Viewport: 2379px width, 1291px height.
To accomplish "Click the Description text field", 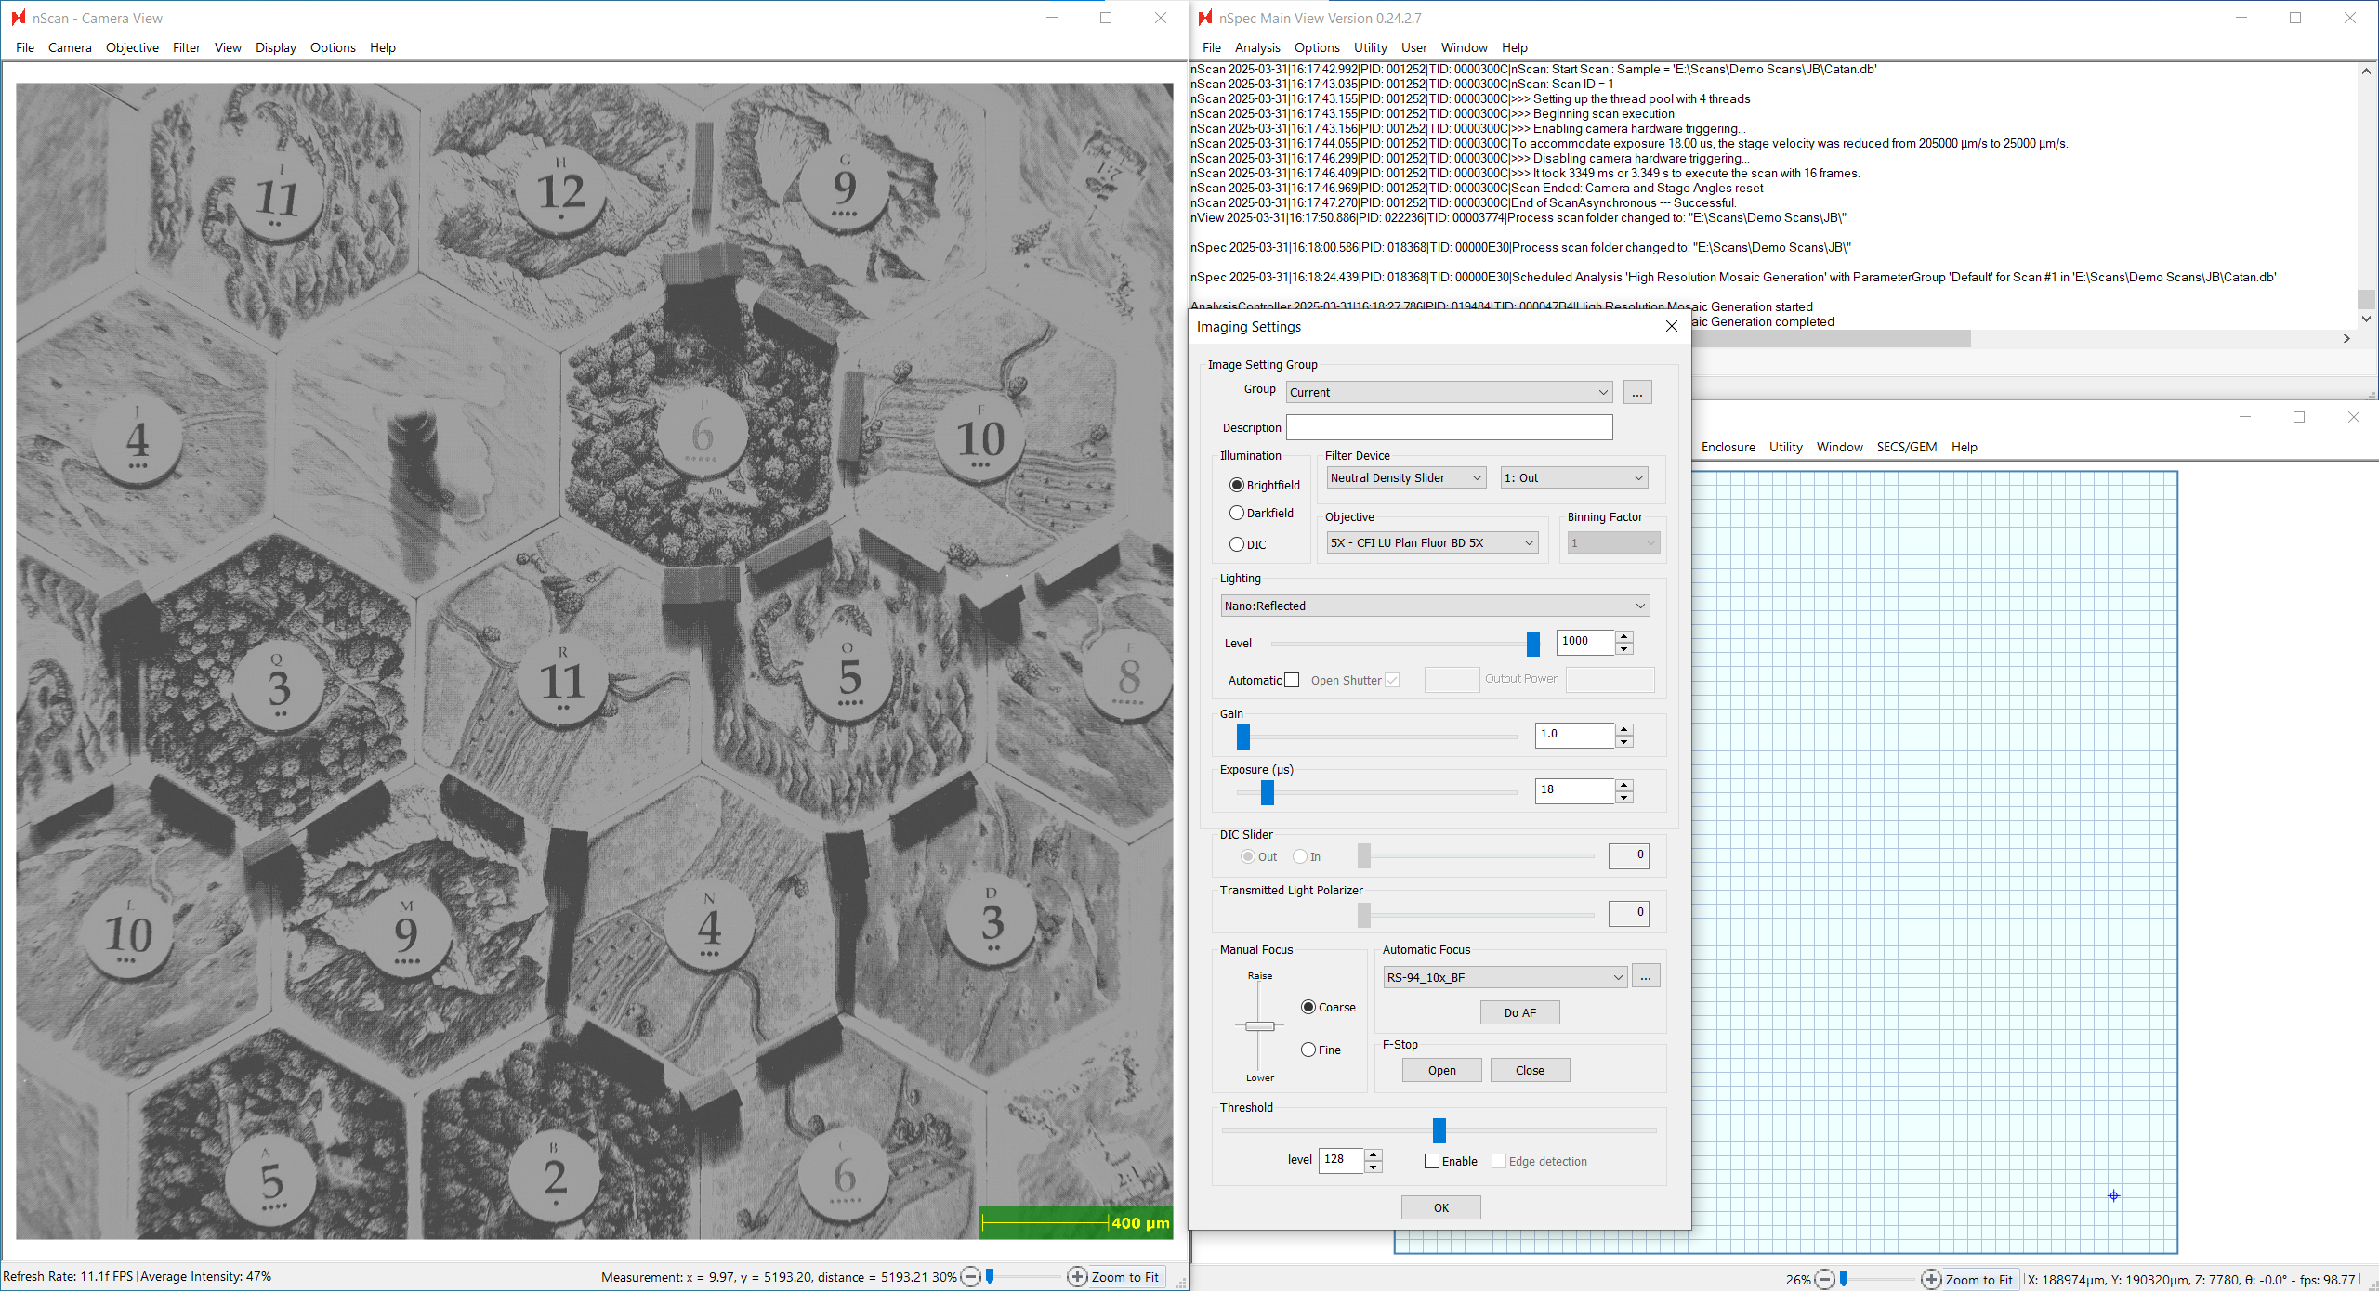I will (x=1448, y=427).
